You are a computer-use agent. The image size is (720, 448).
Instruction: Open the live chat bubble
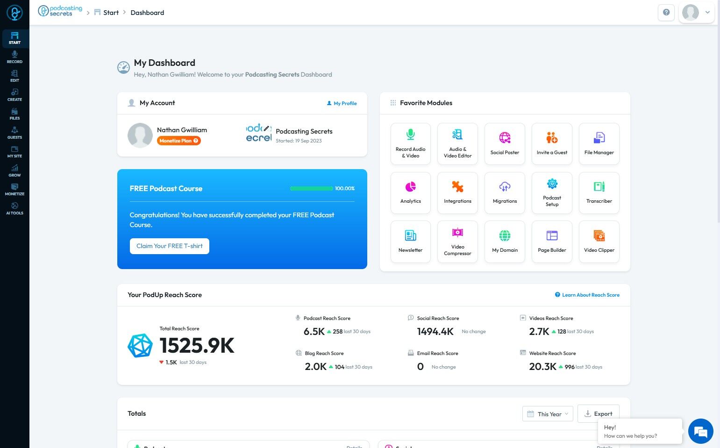click(x=701, y=431)
